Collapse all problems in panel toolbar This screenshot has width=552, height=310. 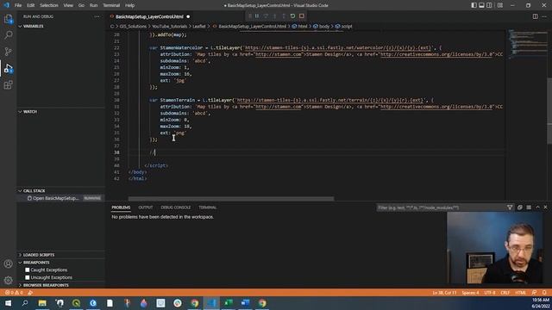(x=519, y=208)
